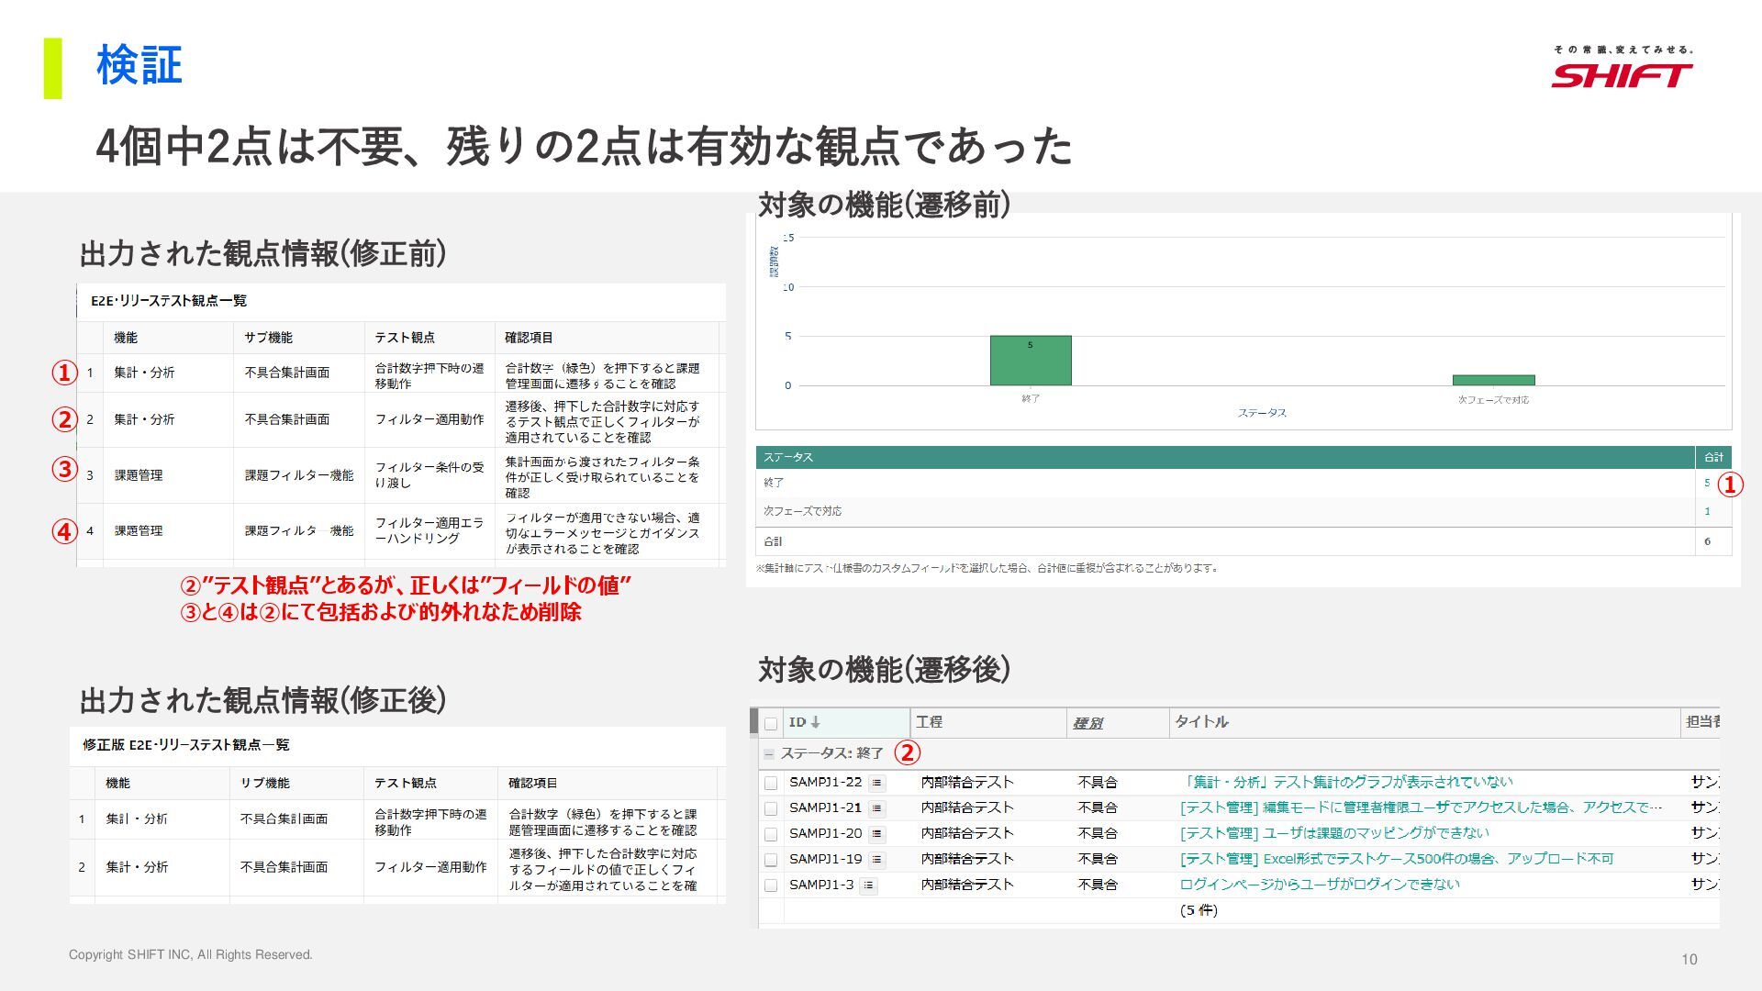Open the ログインページからユーザがログインできない issue link
The height and width of the screenshot is (991, 1762).
[1319, 885]
